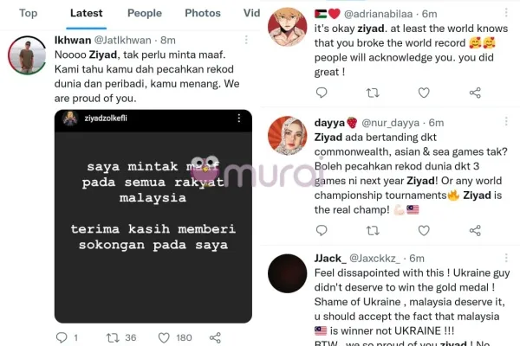Share dayya's tweet

[x=475, y=230]
